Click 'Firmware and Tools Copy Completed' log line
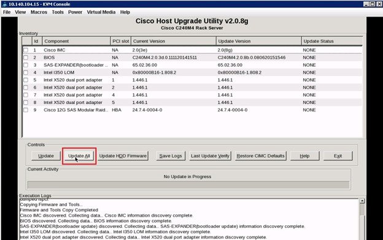This screenshot has width=383, height=240. click(59, 210)
